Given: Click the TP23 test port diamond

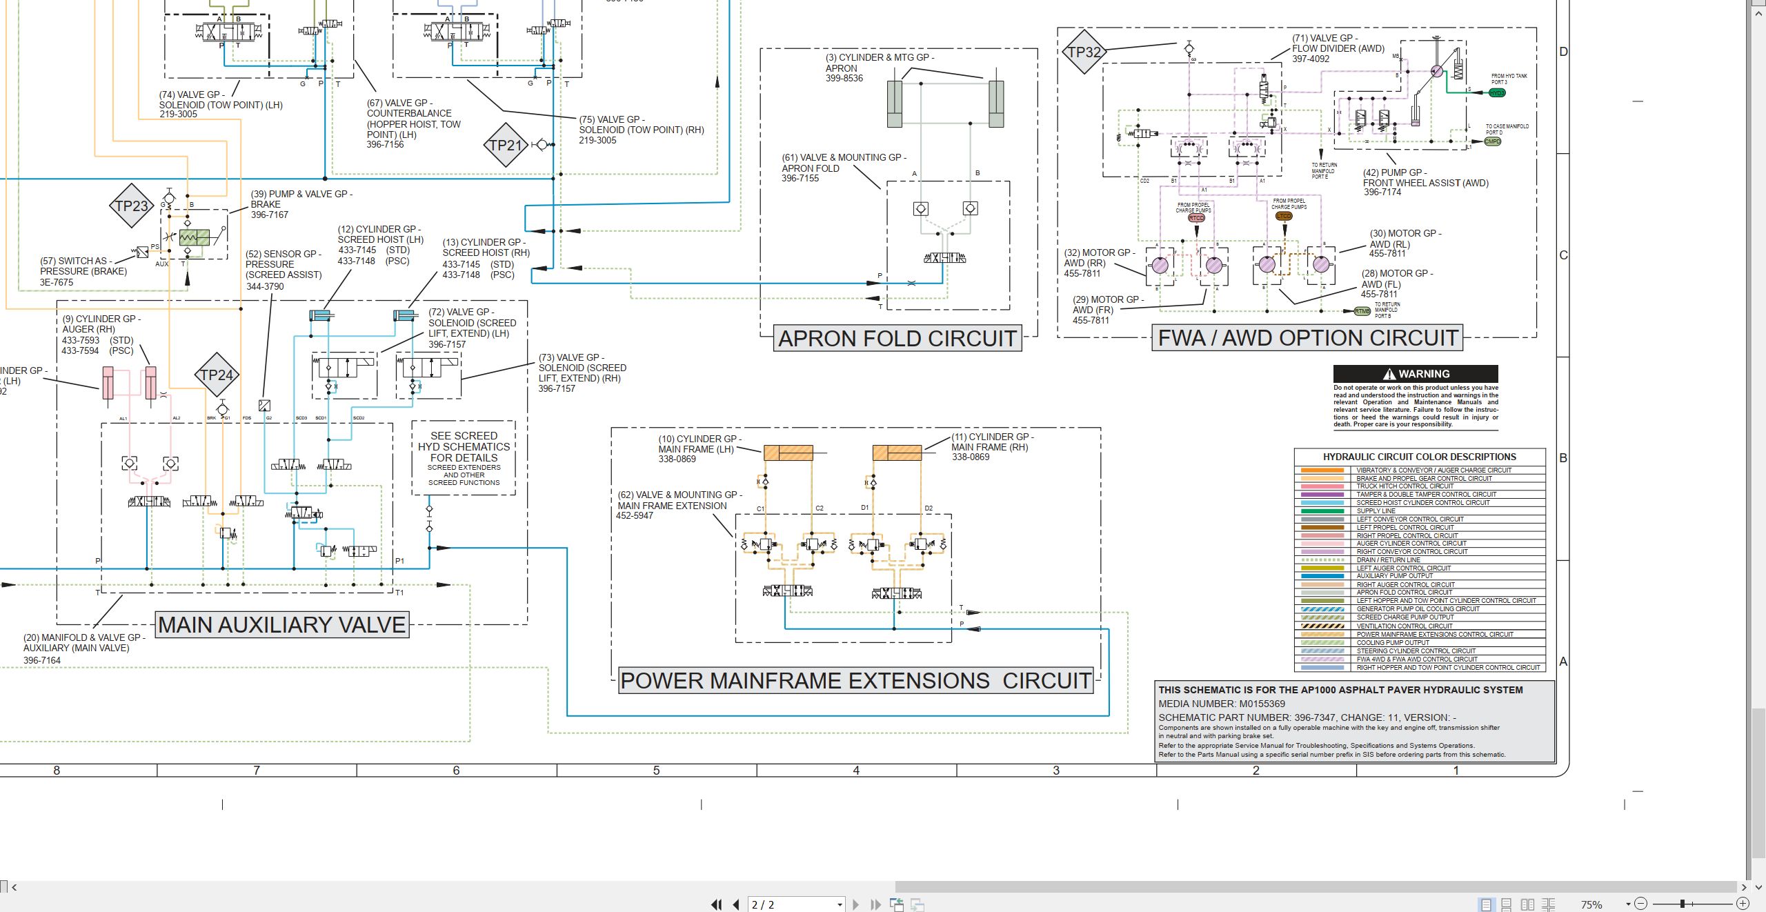Looking at the screenshot, I should click(x=132, y=206).
